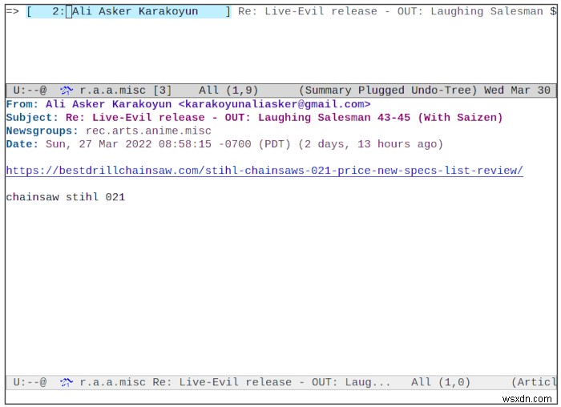Click the 'U:--@' status in article mode line
This screenshot has width=561, height=407.
[x=30, y=382]
